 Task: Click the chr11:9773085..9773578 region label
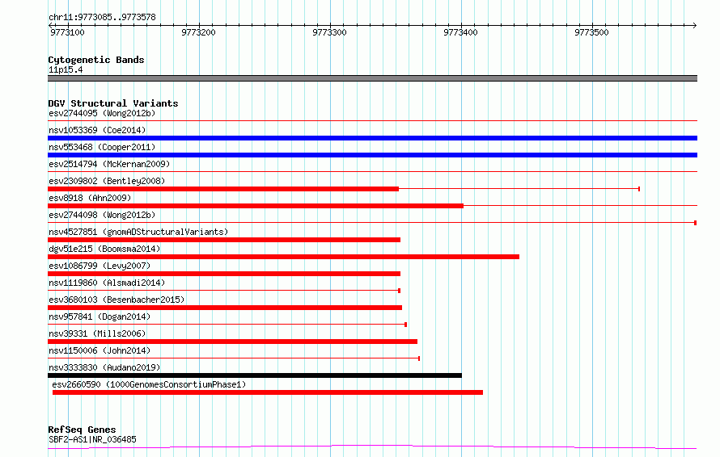click(x=102, y=18)
